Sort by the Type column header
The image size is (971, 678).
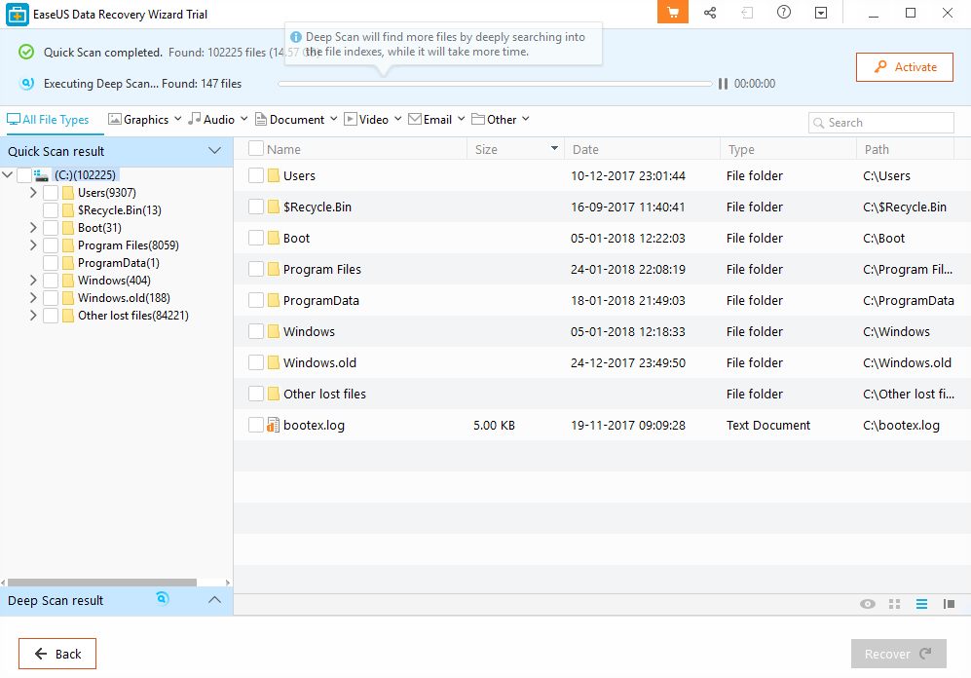788,149
